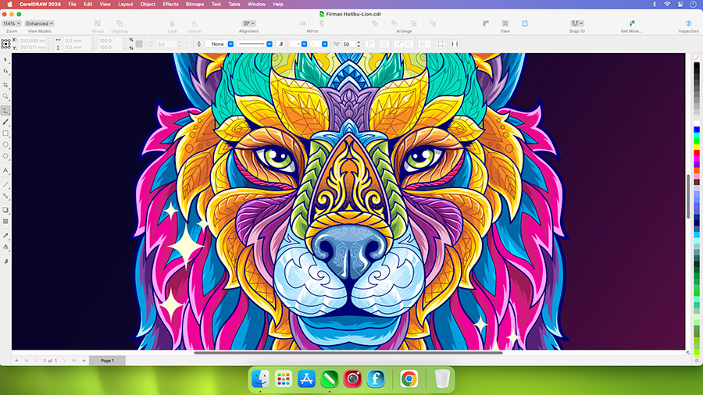
Task: Select the highlighted Freehand curve tool
Action: click(5, 110)
